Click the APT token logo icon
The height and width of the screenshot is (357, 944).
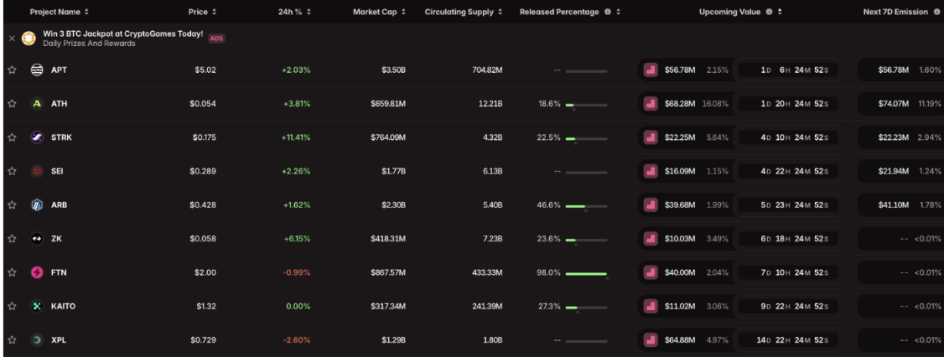coord(37,70)
